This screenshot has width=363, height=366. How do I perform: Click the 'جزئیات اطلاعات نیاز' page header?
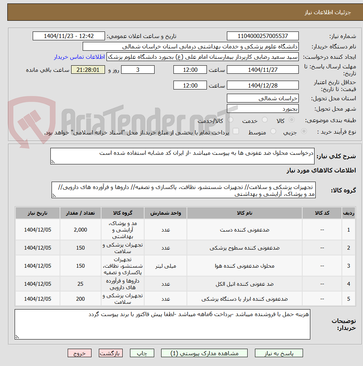[x=328, y=12]
